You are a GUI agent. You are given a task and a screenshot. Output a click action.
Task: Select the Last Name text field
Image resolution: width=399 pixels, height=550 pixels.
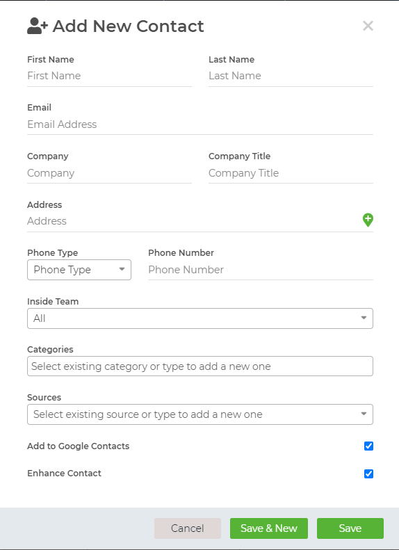tap(291, 76)
